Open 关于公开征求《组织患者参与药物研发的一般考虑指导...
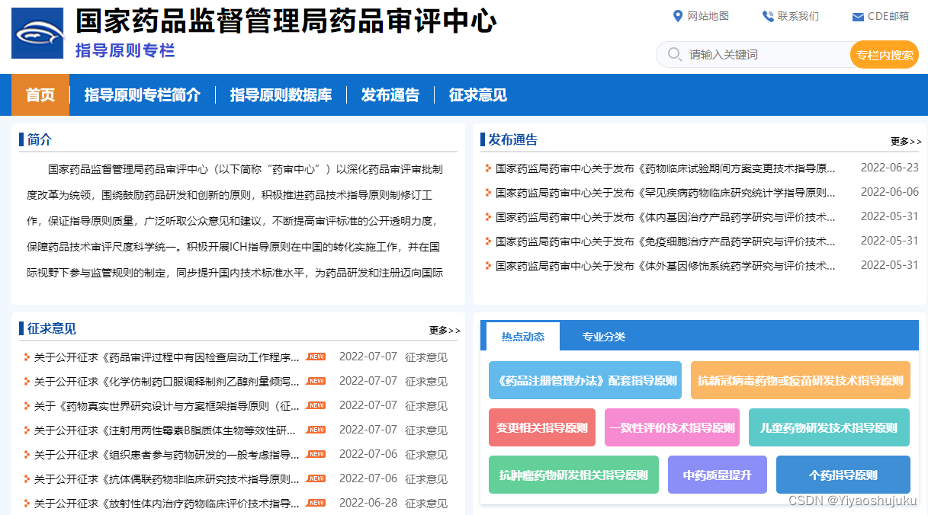928x515 pixels. [167, 455]
